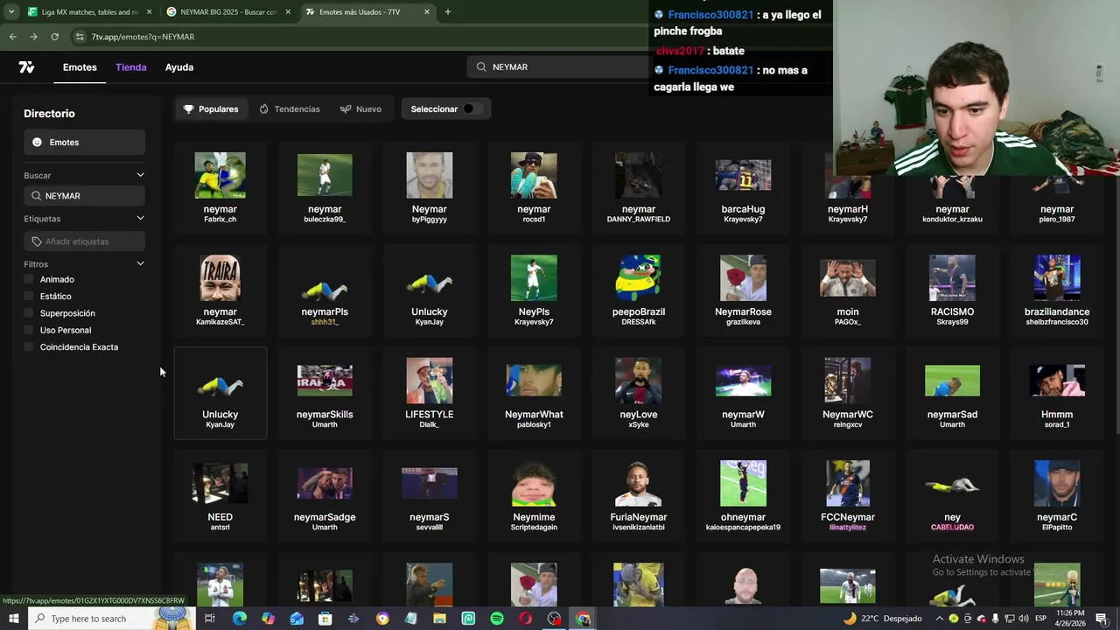Viewport: 1120px width, 630px height.
Task: Click the Añadir etiquetas input field
Action: click(x=84, y=241)
